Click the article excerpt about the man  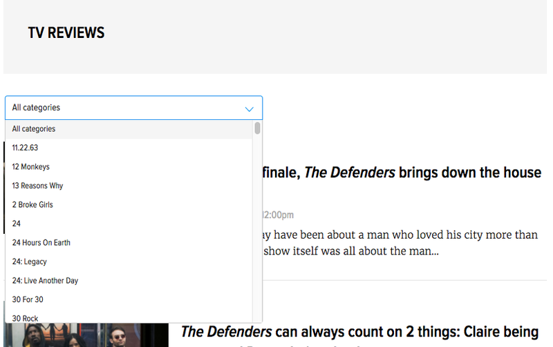coord(400,243)
